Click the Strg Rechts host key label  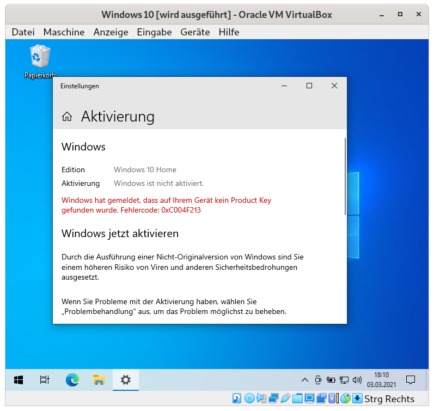point(389,399)
